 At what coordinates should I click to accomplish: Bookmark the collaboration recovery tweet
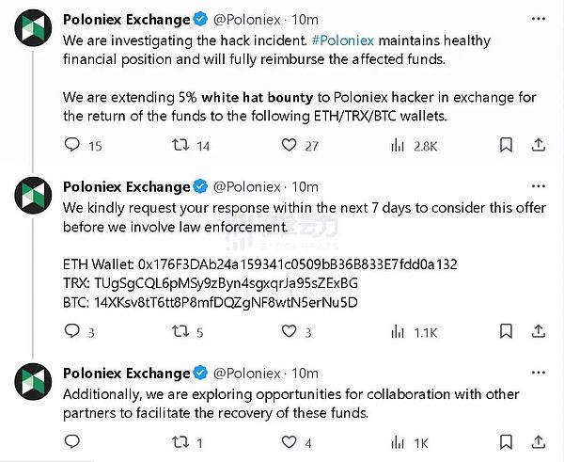pos(506,442)
